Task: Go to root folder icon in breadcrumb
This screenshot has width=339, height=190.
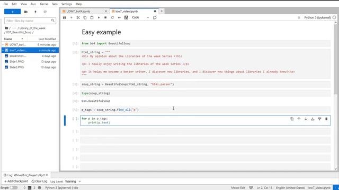Action: click(6, 28)
